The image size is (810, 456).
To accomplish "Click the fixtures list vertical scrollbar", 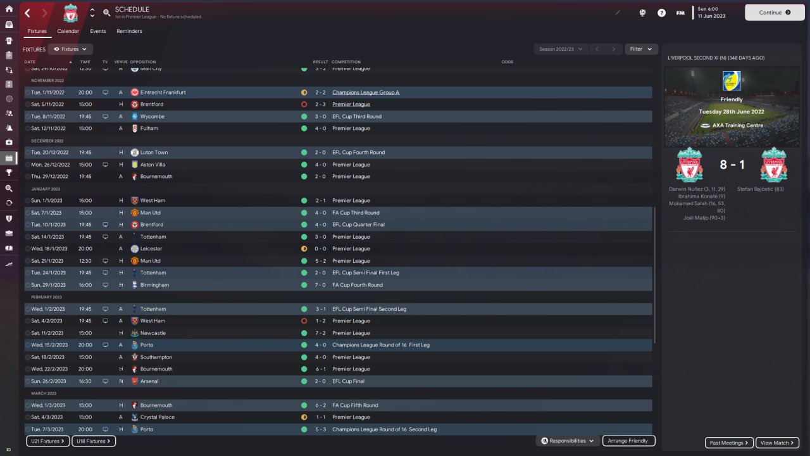I will [654, 275].
